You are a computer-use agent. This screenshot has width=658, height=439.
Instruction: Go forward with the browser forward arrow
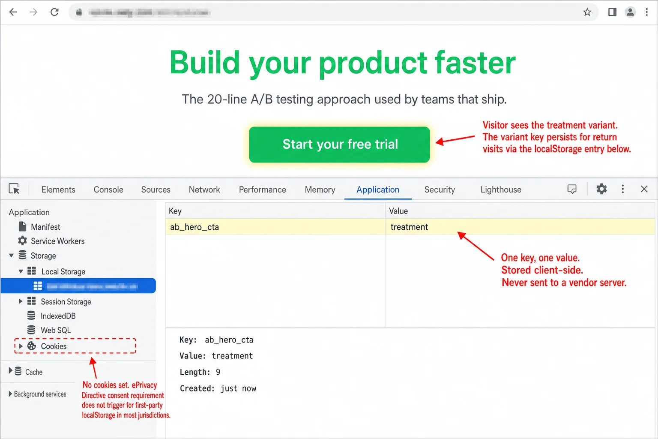(x=33, y=12)
